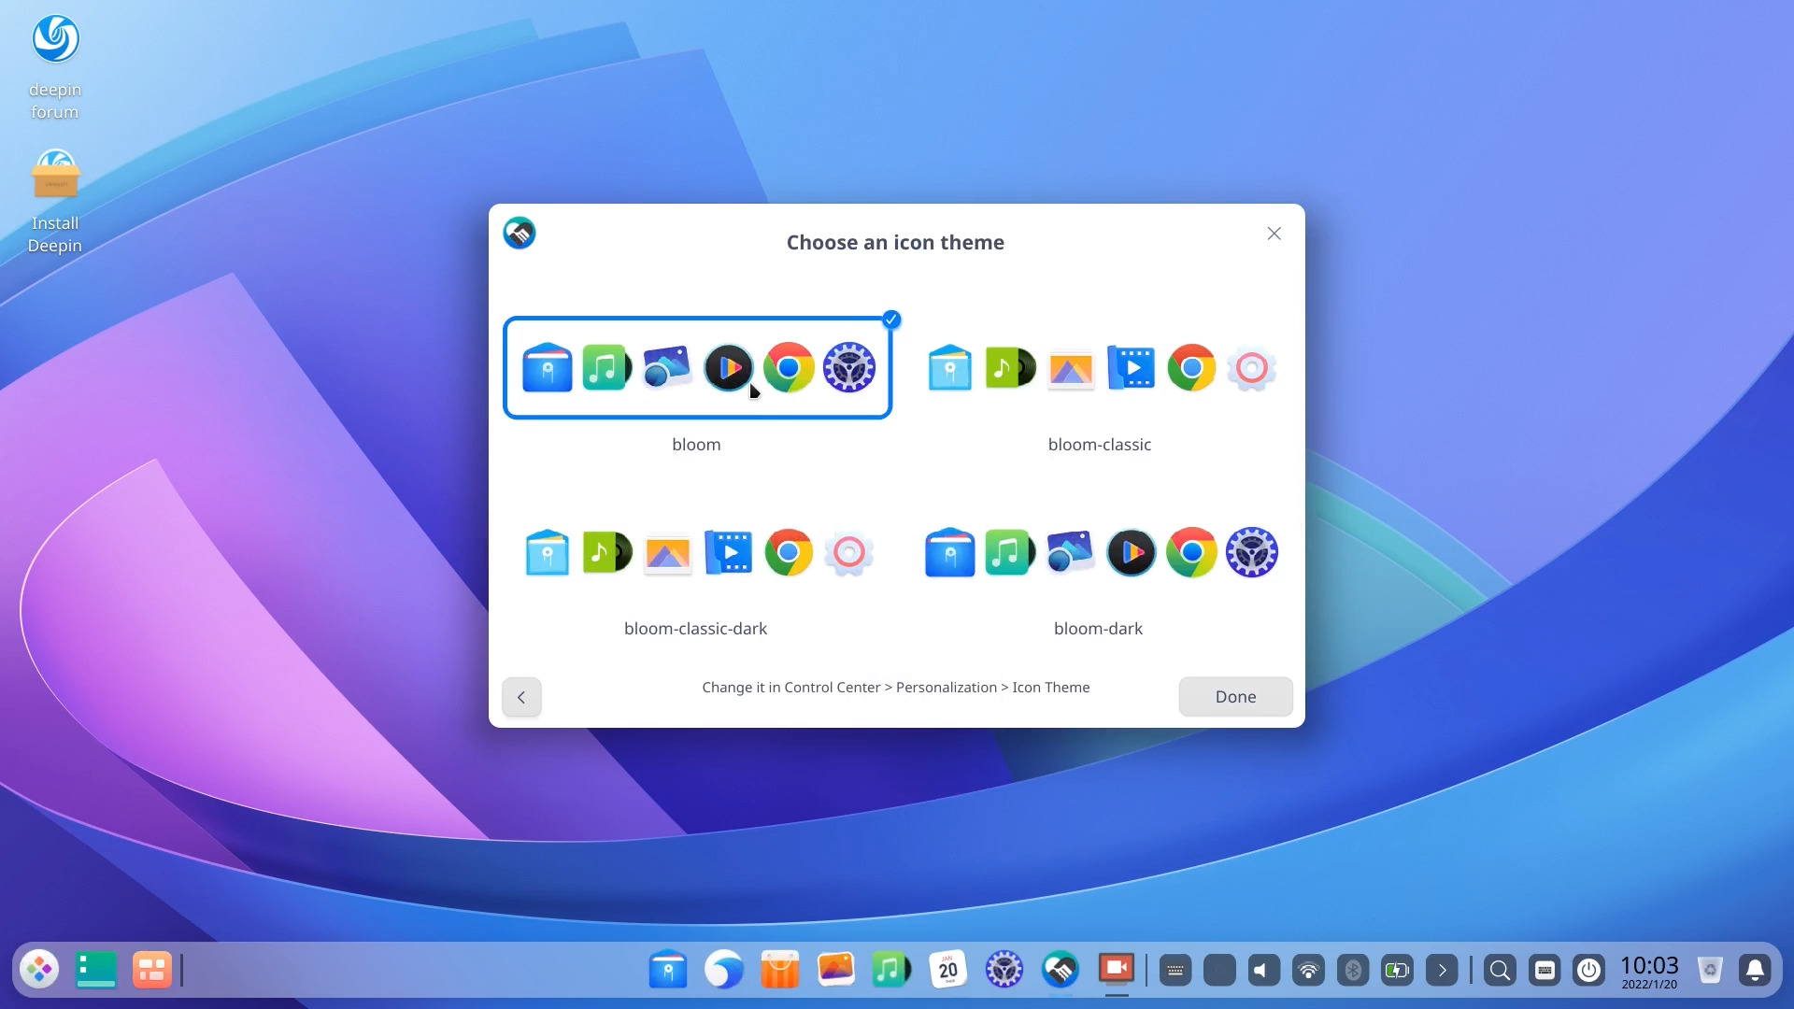Image resolution: width=1794 pixels, height=1009 pixels.
Task: Open the Bluetooth tray menu
Action: (1354, 971)
